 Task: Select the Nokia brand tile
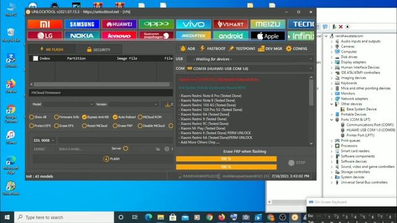(82, 36)
